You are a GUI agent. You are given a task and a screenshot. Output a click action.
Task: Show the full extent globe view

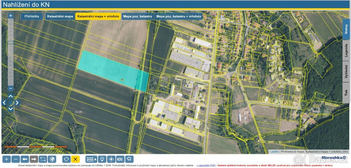tap(52, 159)
